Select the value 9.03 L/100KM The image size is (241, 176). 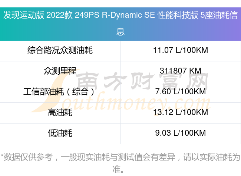pos(181,133)
